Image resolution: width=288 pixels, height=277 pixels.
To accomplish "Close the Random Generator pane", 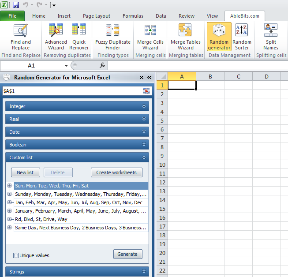I will [x=142, y=78].
